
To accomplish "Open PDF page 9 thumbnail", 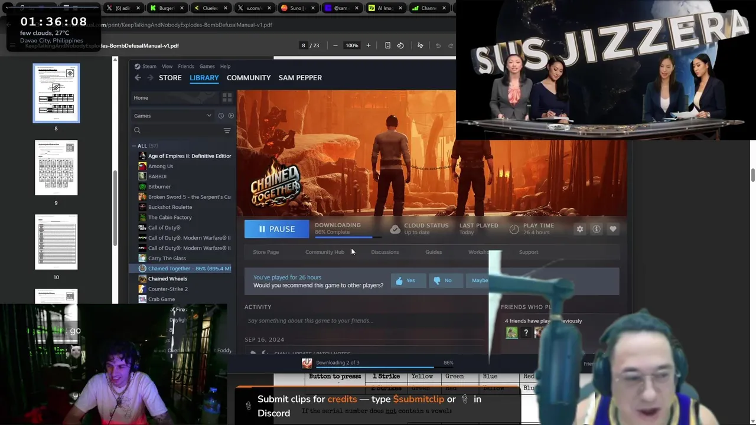I will pyautogui.click(x=56, y=168).
